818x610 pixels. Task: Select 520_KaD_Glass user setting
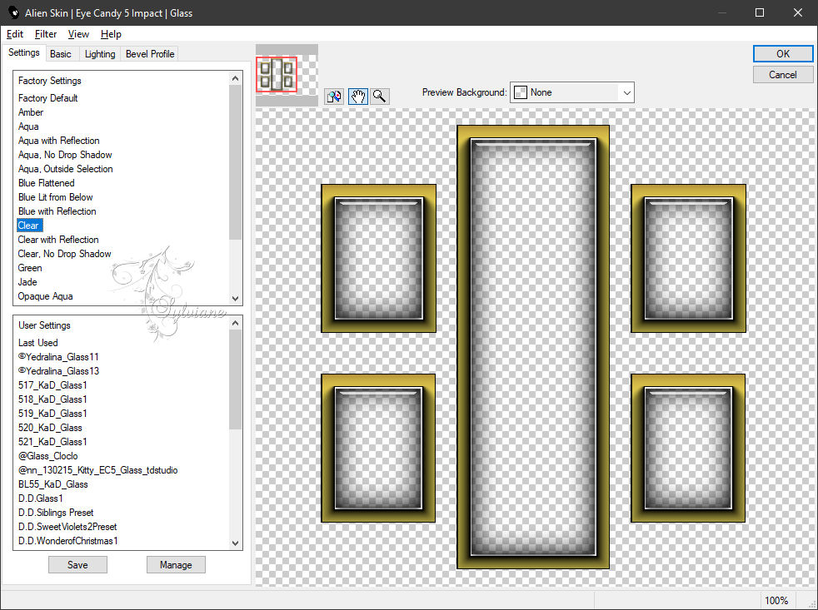click(49, 427)
